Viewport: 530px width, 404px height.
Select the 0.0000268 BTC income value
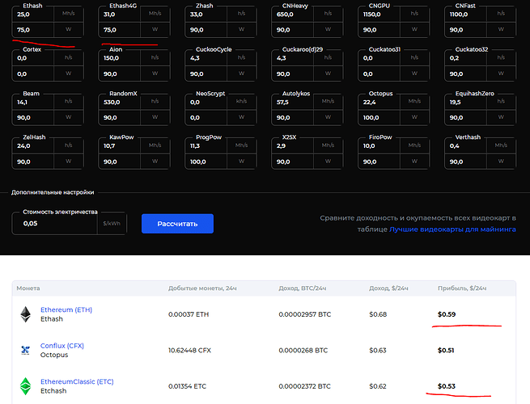tap(303, 351)
